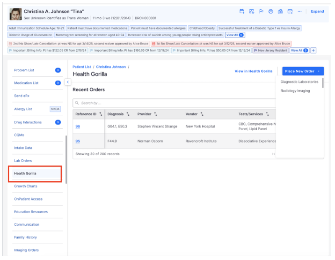Click the magnifier icon in search box
The height and width of the screenshot is (260, 335).
[x=77, y=103]
